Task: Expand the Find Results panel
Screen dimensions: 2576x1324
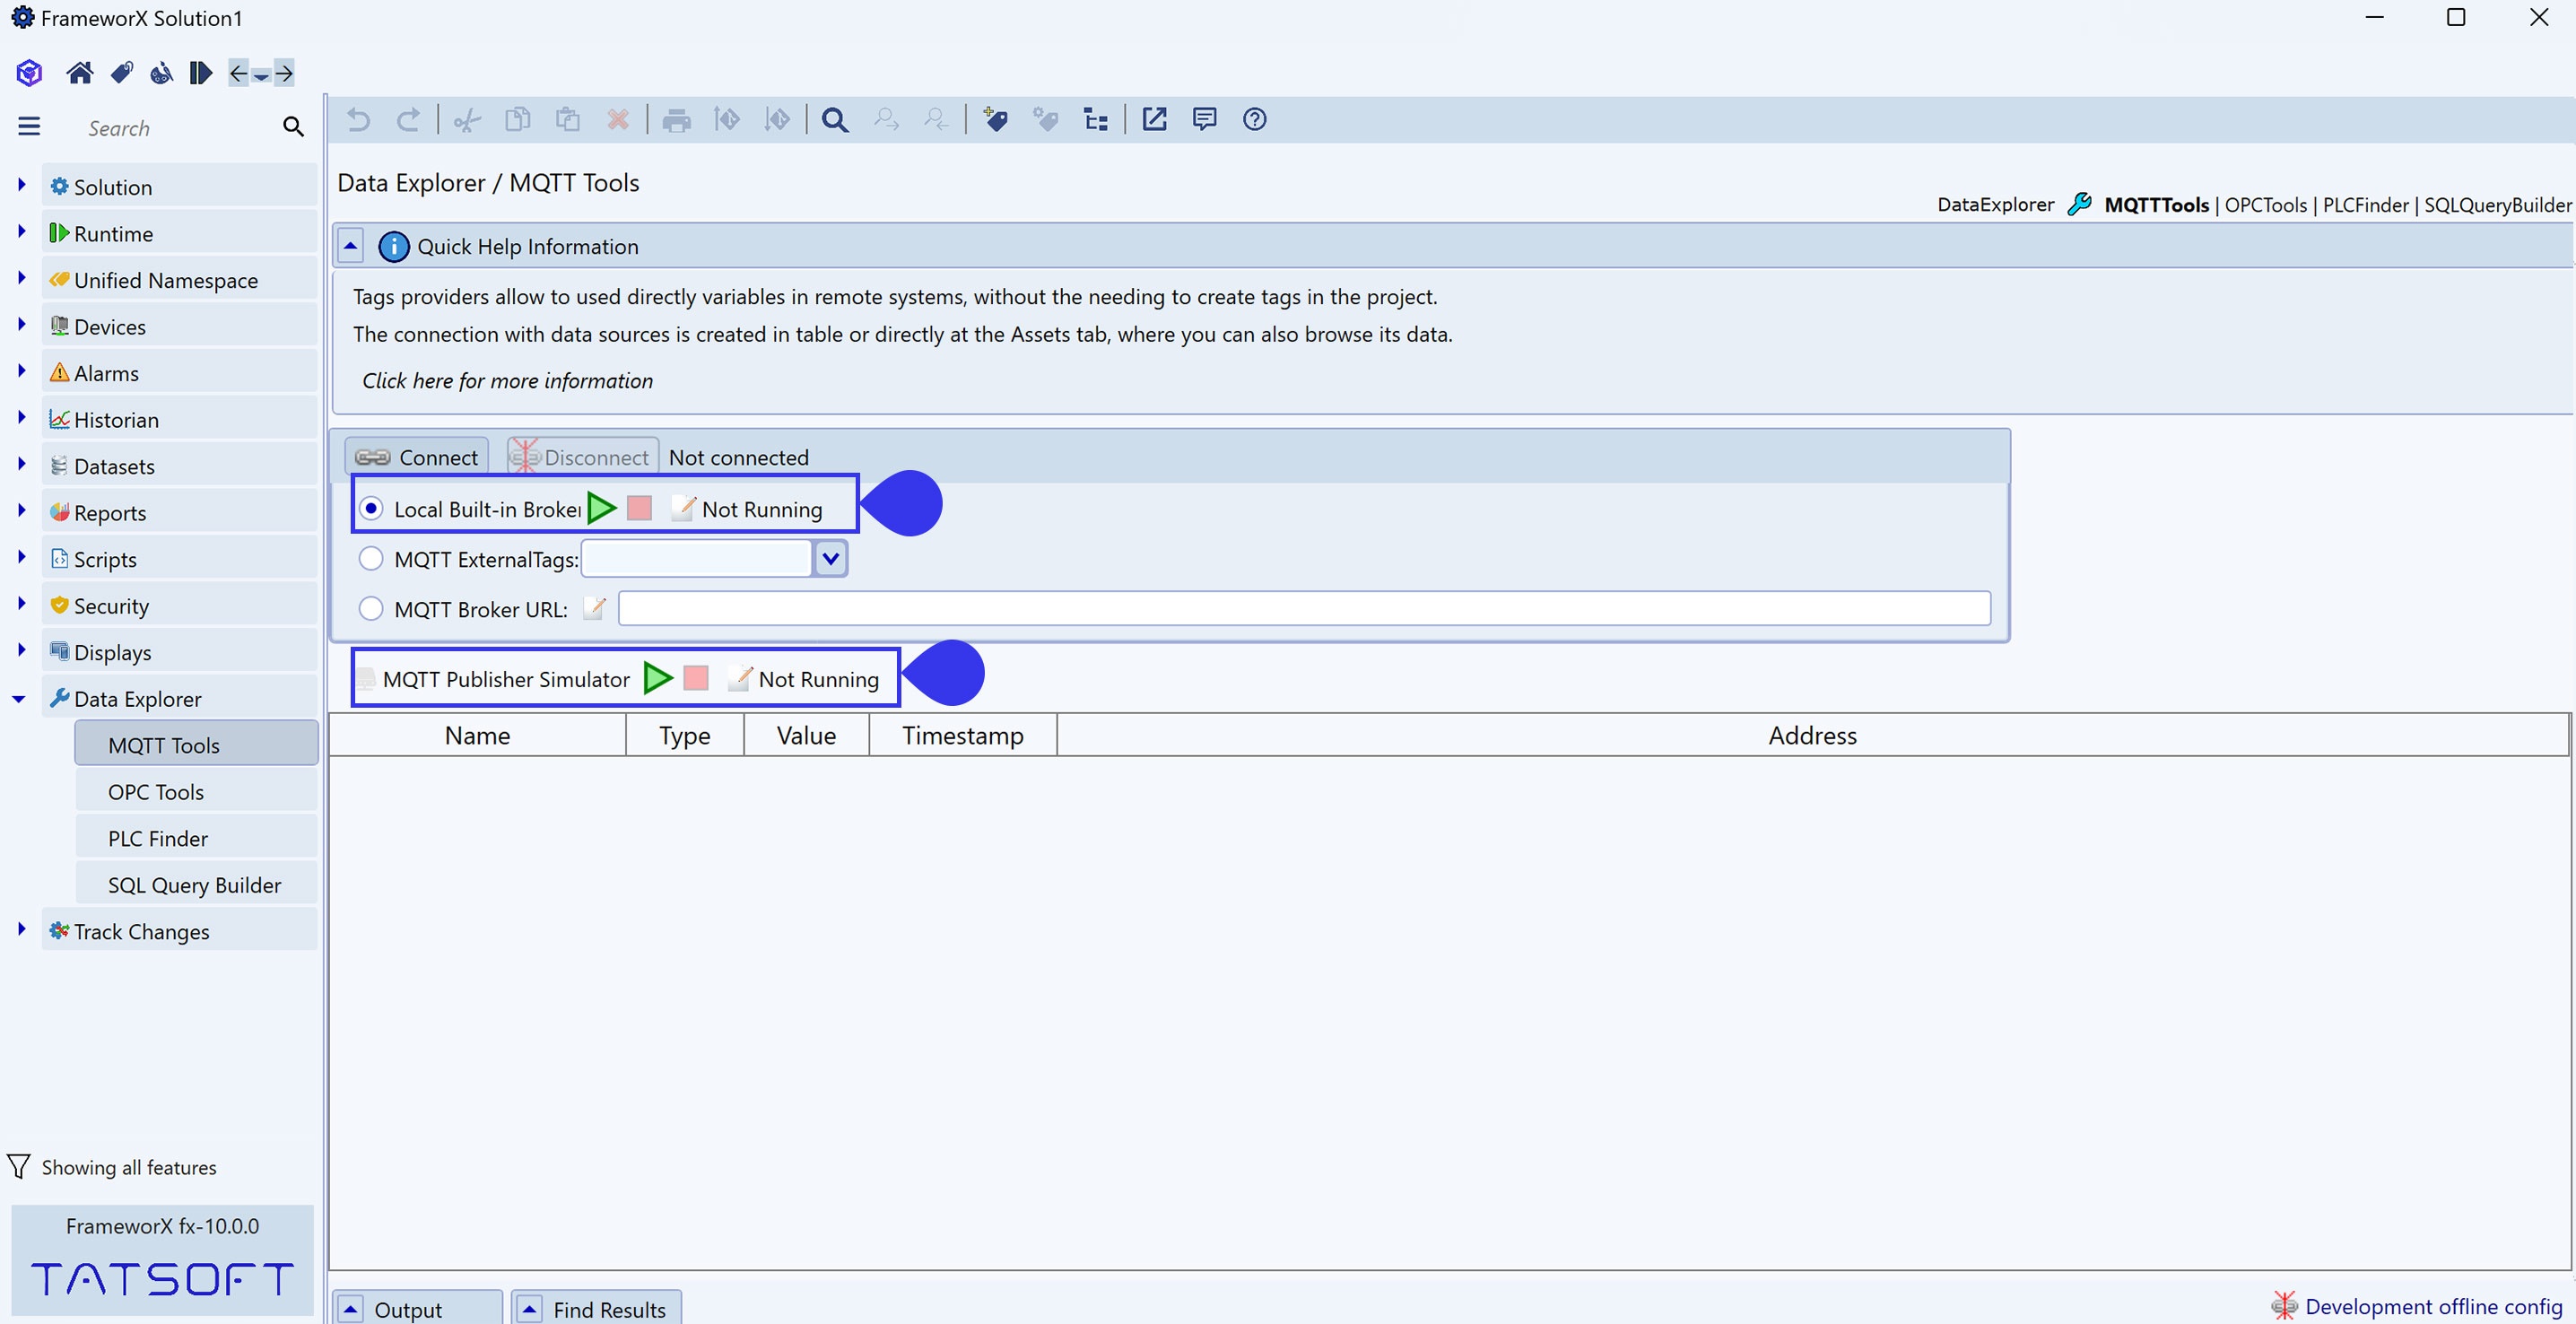Action: 530,1308
